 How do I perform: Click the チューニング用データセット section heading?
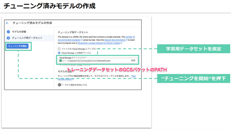tap(73, 32)
